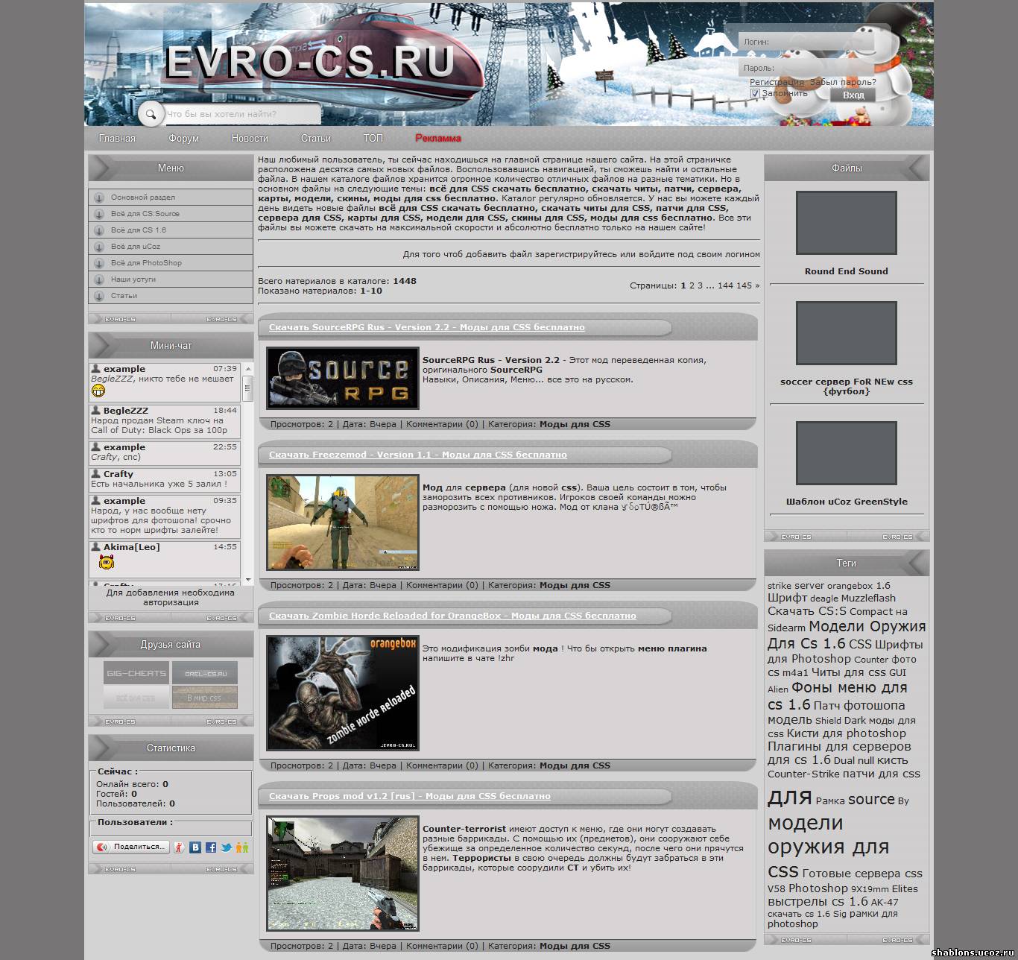
Task: Click the grinning smiley in mini-chat
Action: [x=98, y=391]
